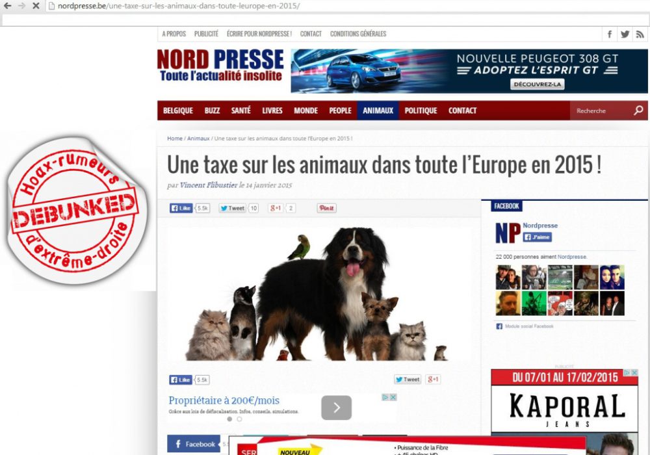This screenshot has width=650, height=455.
Task: Like the article via Facebook Like button
Action: tap(181, 208)
